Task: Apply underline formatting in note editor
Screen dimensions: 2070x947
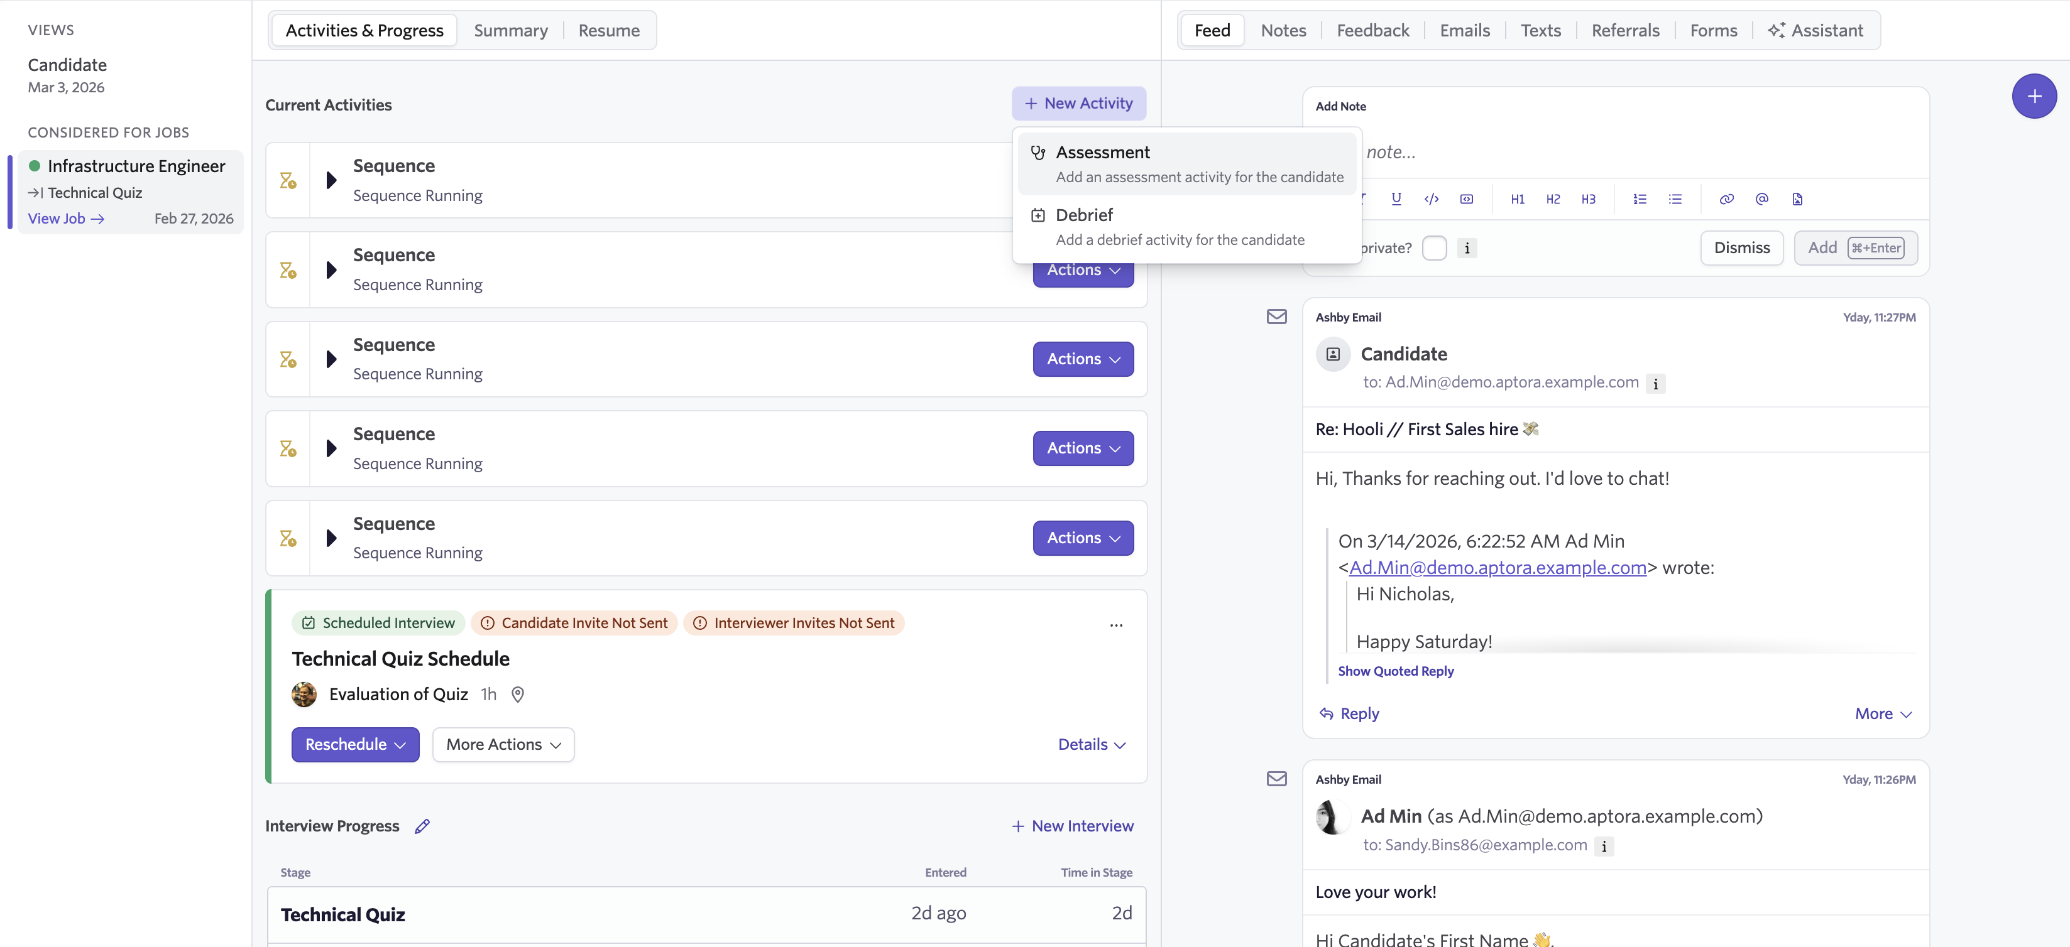Action: coord(1396,199)
